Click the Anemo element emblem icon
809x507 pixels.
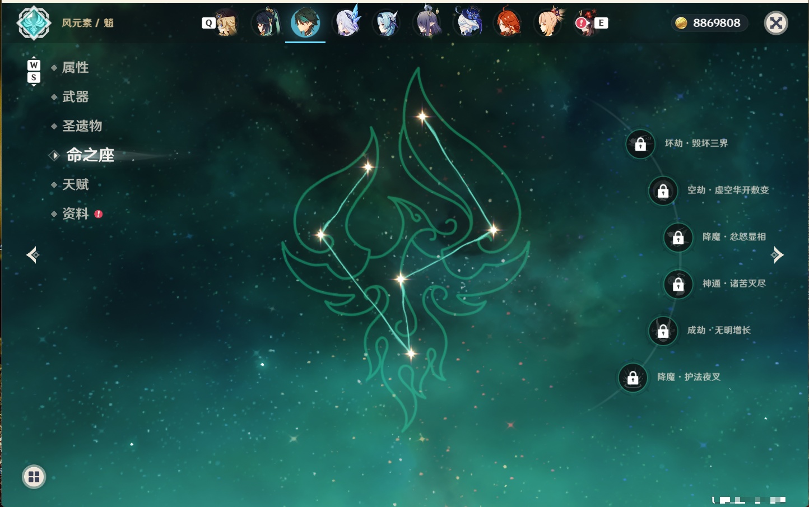click(x=34, y=23)
